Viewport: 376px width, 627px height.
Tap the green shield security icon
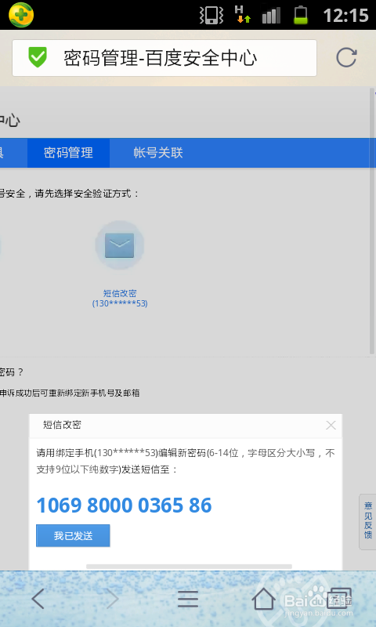tap(38, 57)
